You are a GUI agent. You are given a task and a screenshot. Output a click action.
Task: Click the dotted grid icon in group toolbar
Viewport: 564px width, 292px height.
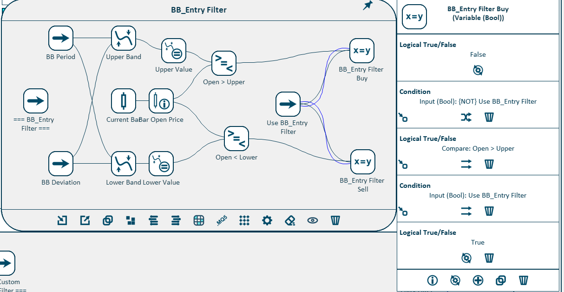pos(244,220)
